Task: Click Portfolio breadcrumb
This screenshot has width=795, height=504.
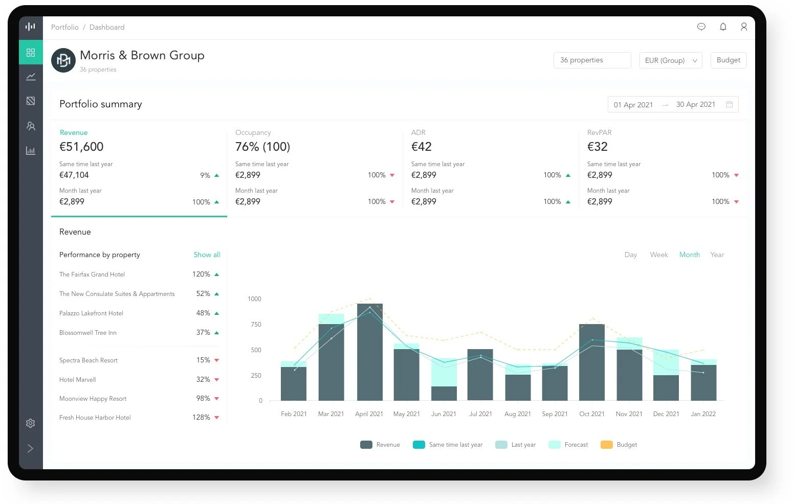Action: click(65, 27)
